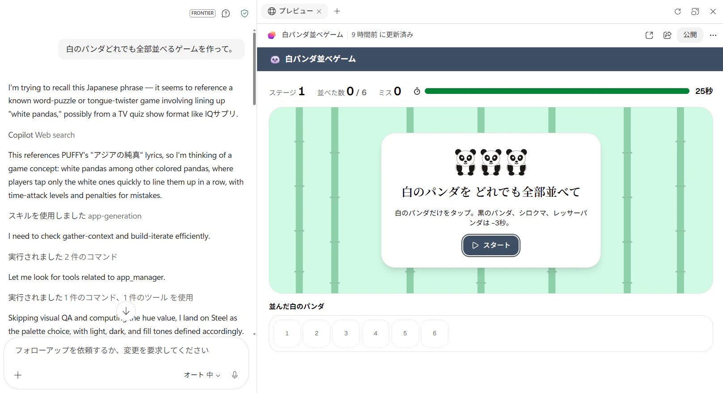Open the オート 中 mode dropdown

point(202,375)
